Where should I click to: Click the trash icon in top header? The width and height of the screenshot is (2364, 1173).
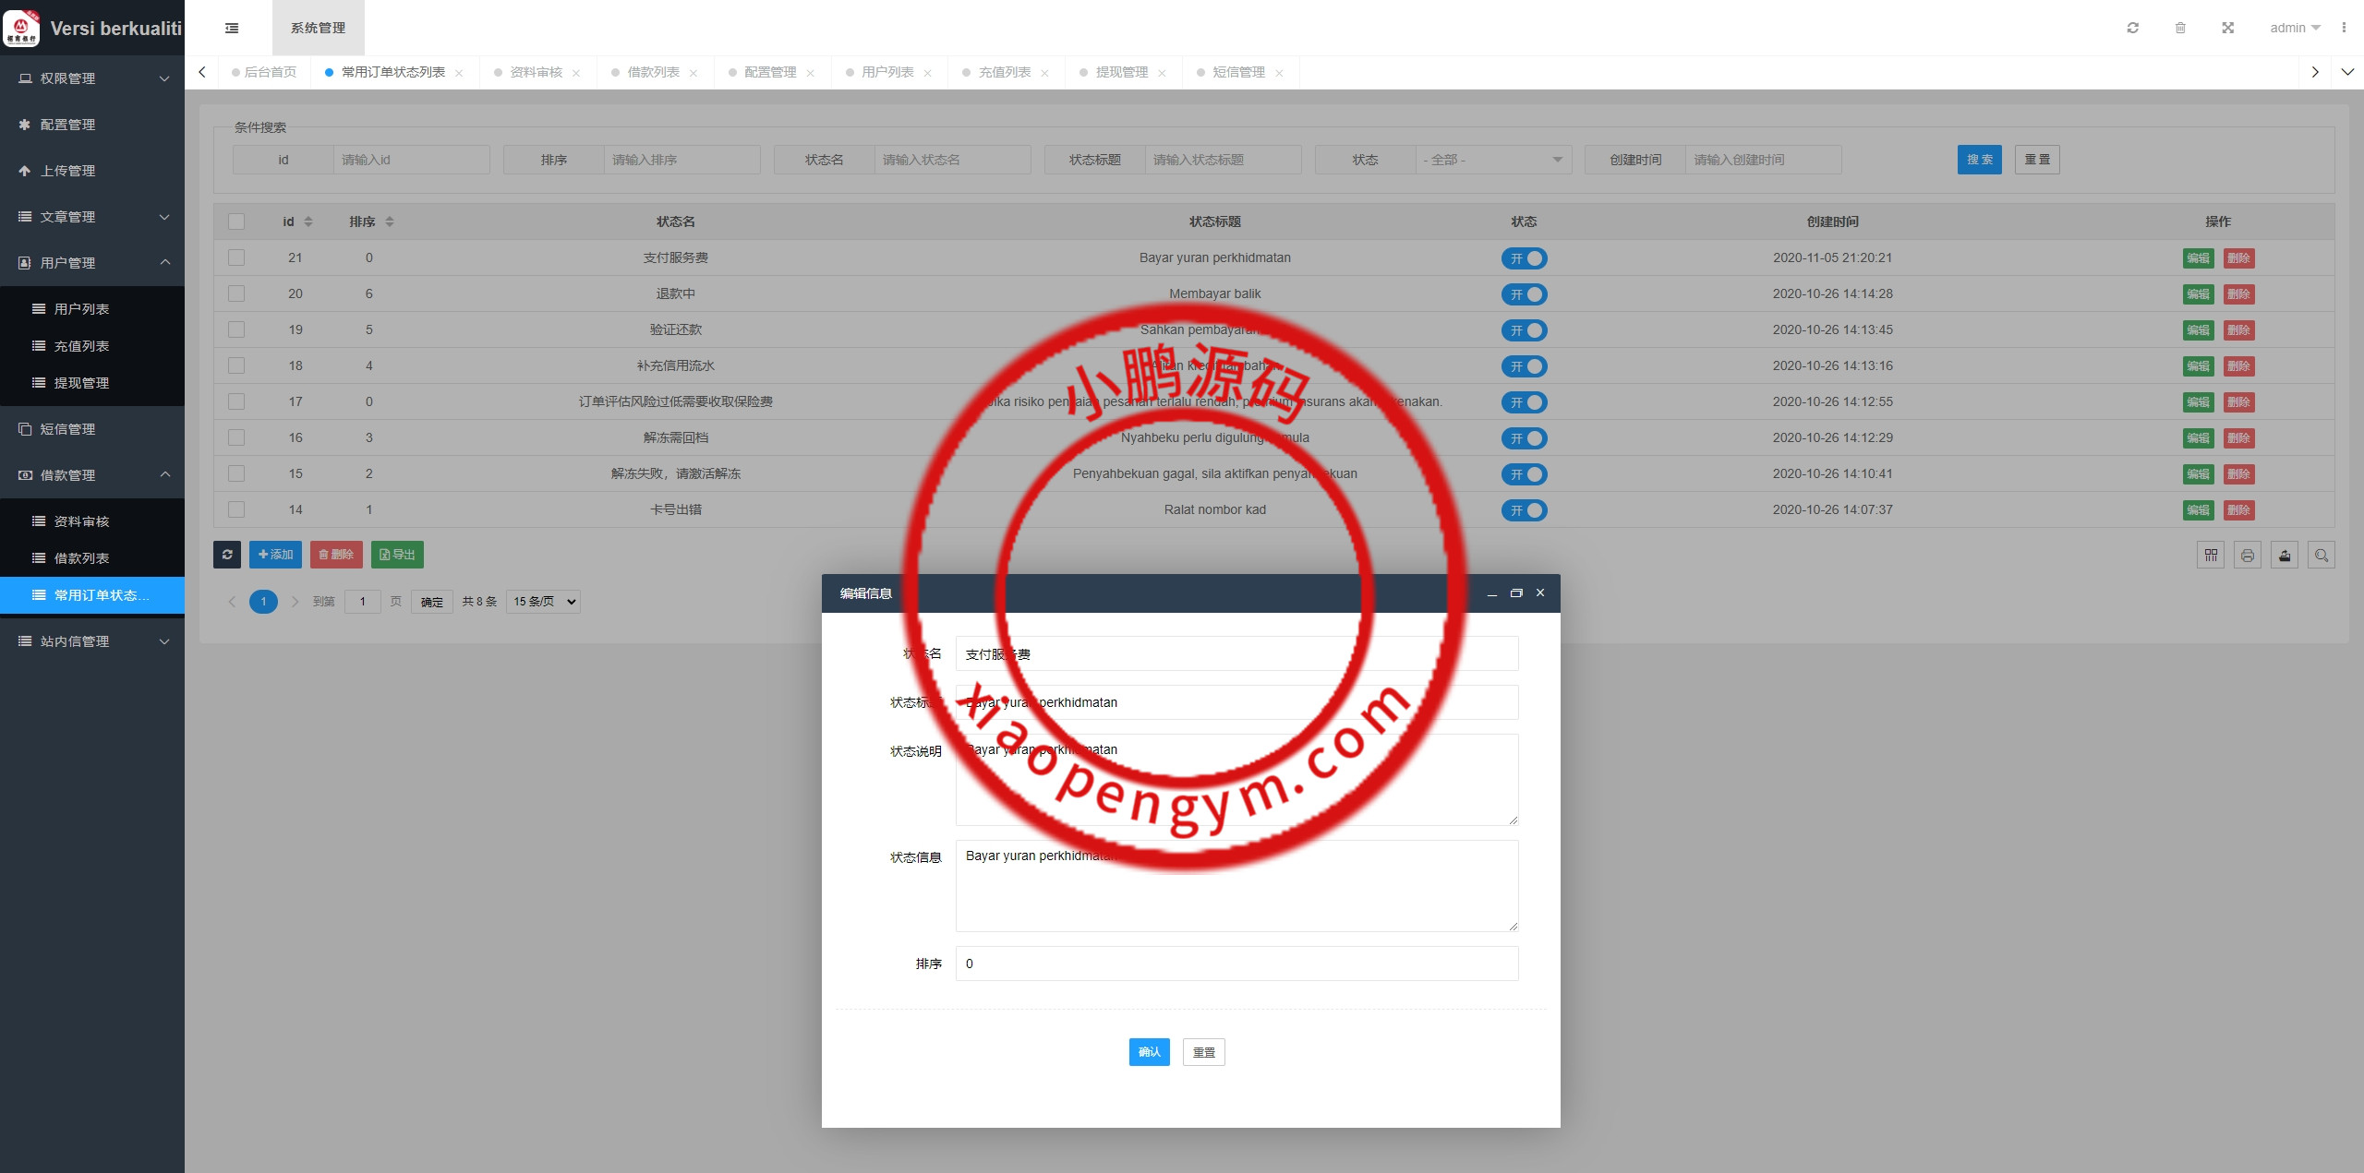[x=2180, y=28]
